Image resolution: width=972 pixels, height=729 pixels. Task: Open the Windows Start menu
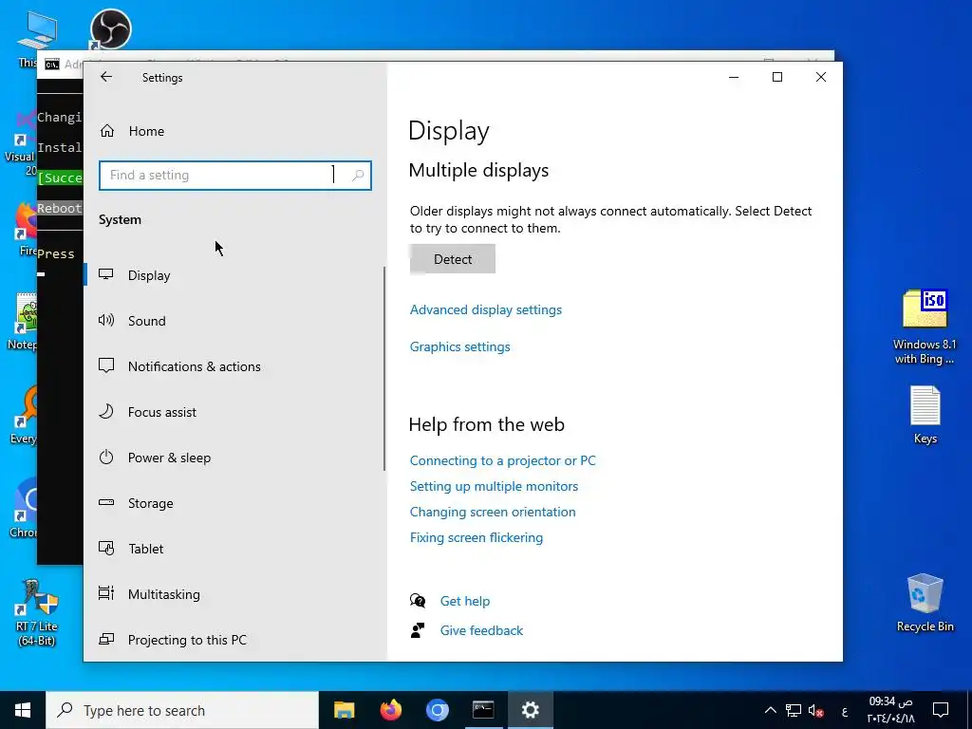23,710
